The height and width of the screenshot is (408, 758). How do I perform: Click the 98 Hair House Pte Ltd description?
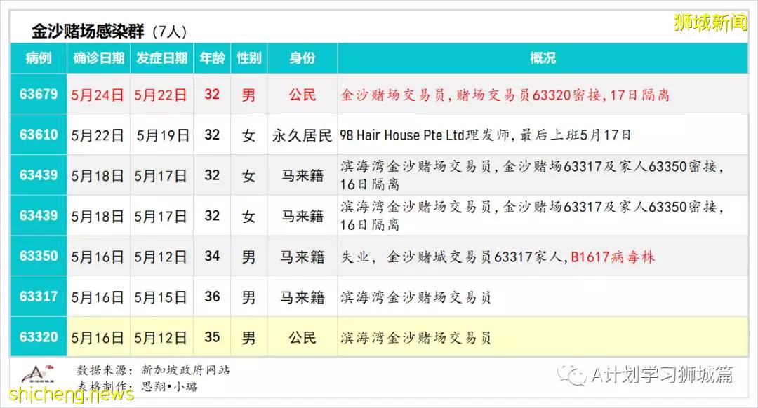click(486, 135)
